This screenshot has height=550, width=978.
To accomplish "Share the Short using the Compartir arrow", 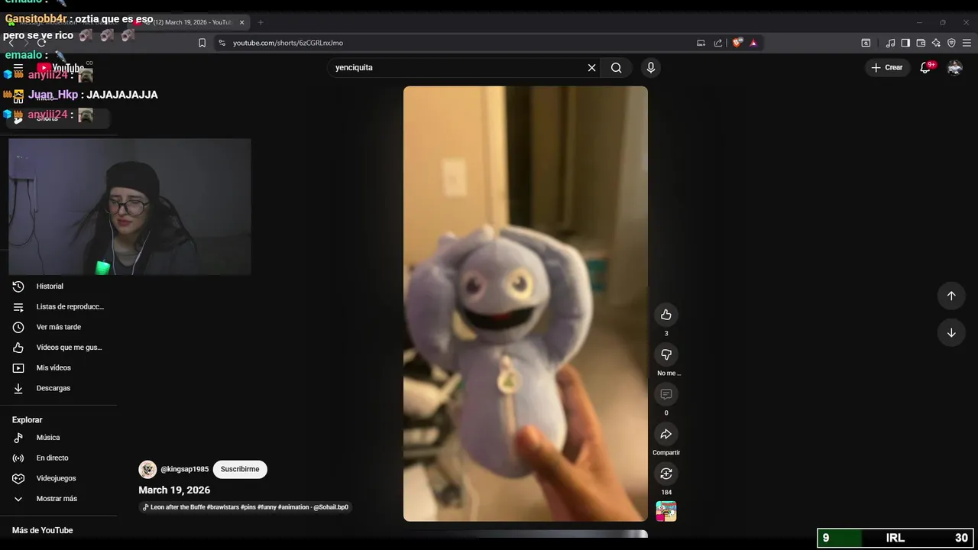I will pos(666,434).
